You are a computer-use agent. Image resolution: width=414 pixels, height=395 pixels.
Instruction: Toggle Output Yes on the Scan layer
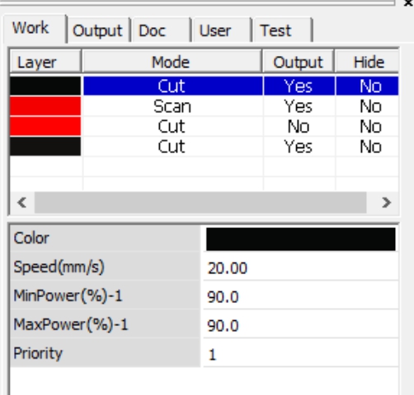pos(299,106)
